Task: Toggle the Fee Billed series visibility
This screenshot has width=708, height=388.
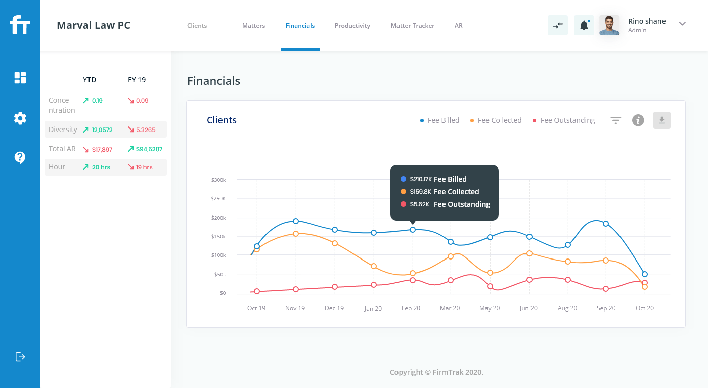Action: point(439,120)
